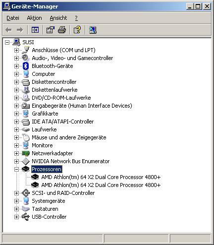This screenshot has width=214, height=245.
Task: Collapse the Prozessoren node
Action: pos(16,169)
